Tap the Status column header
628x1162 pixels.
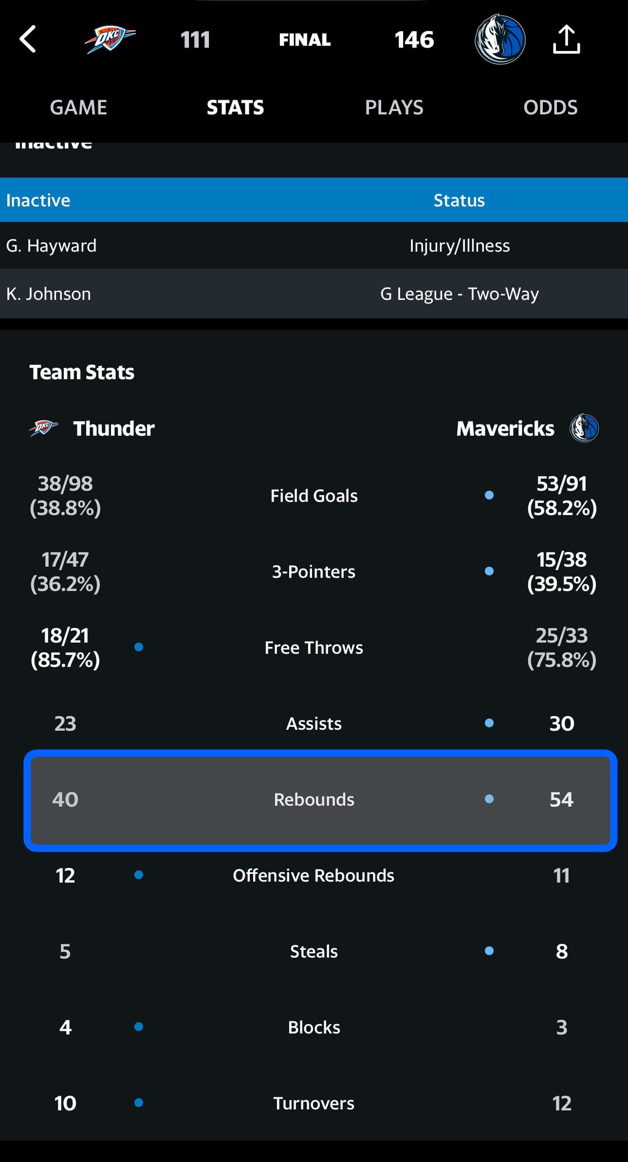point(459,200)
